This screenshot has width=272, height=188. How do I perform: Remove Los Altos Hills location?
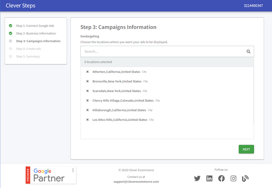pos(87,119)
